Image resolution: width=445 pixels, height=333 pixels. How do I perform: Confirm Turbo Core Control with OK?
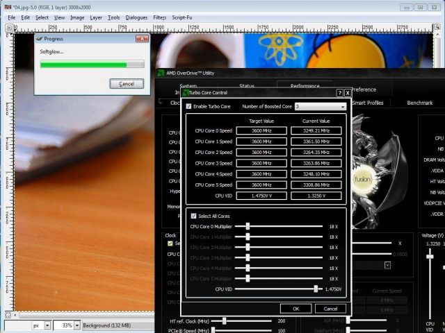(x=296, y=309)
